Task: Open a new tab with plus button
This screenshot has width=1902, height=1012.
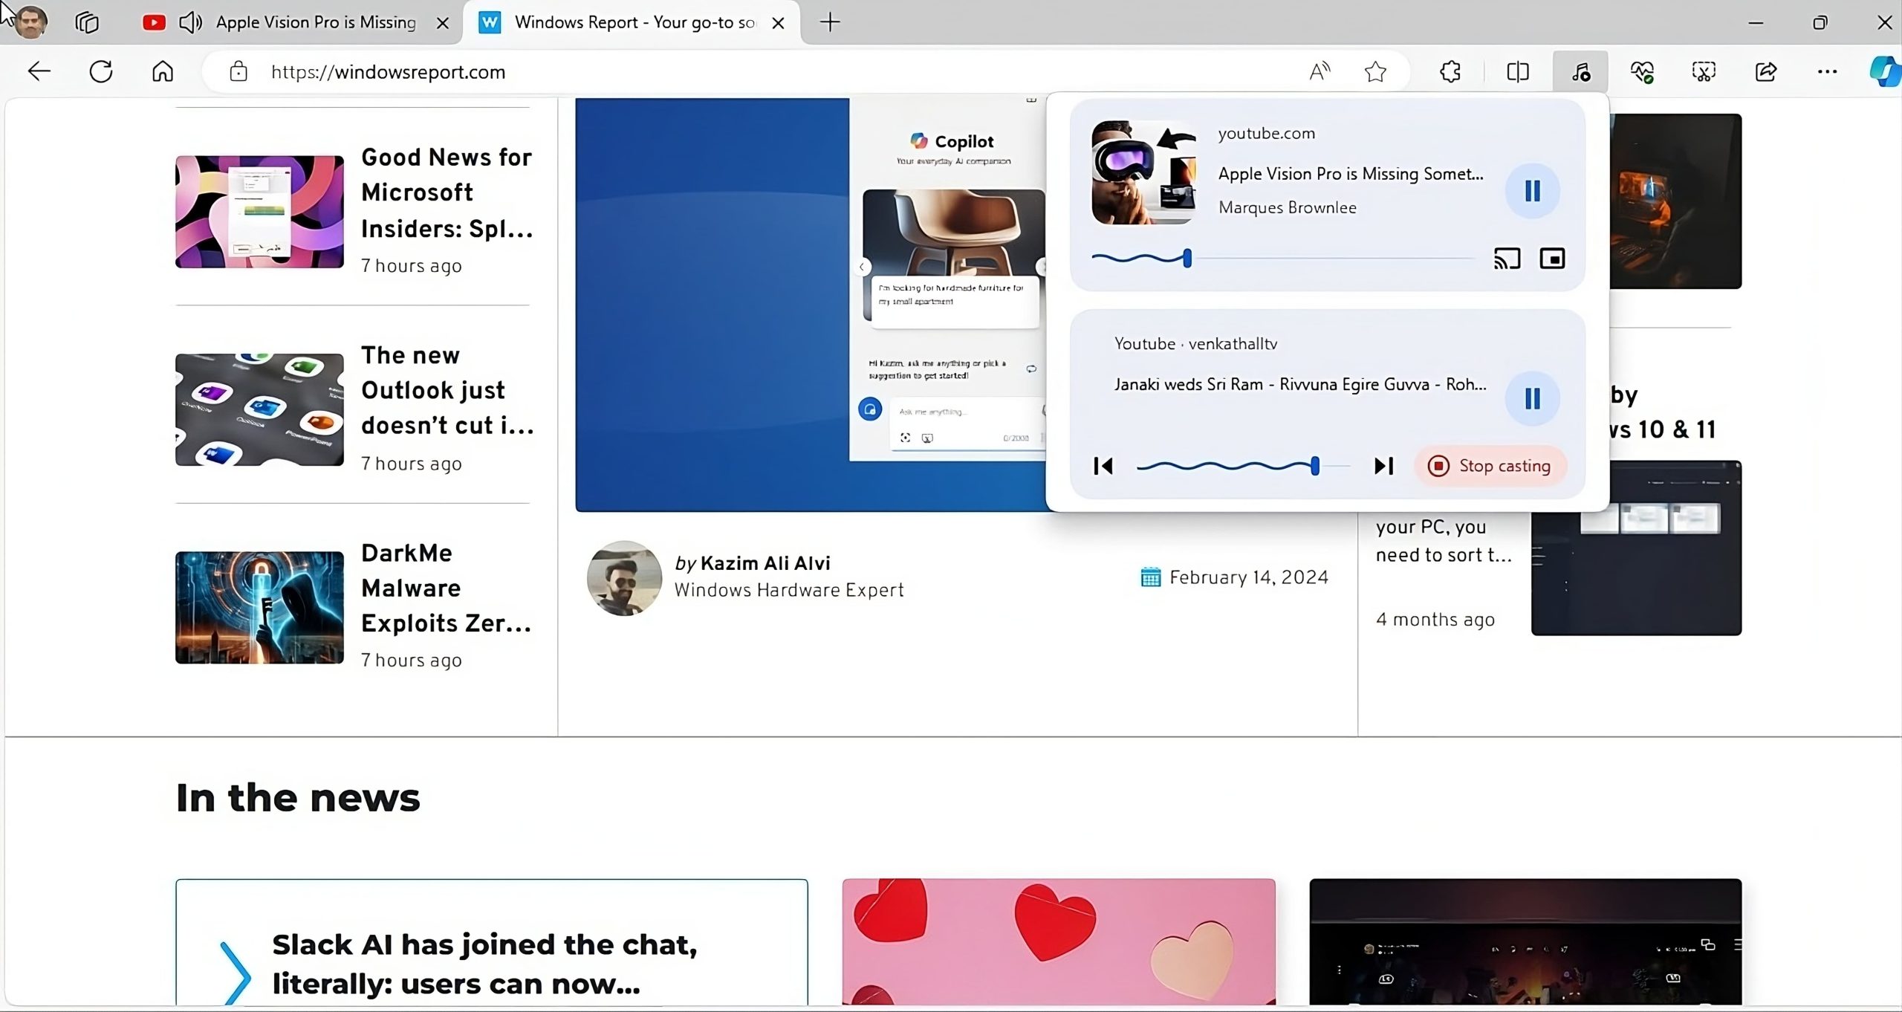Action: pyautogui.click(x=830, y=22)
